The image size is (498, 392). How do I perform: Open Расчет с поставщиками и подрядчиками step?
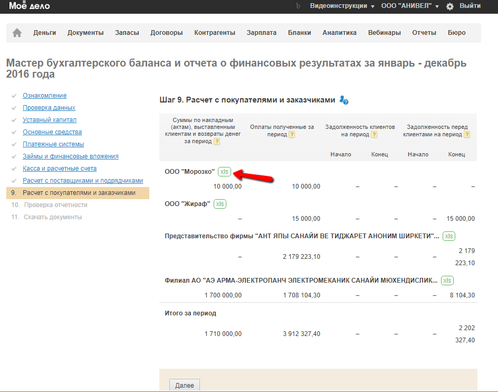[x=83, y=181]
